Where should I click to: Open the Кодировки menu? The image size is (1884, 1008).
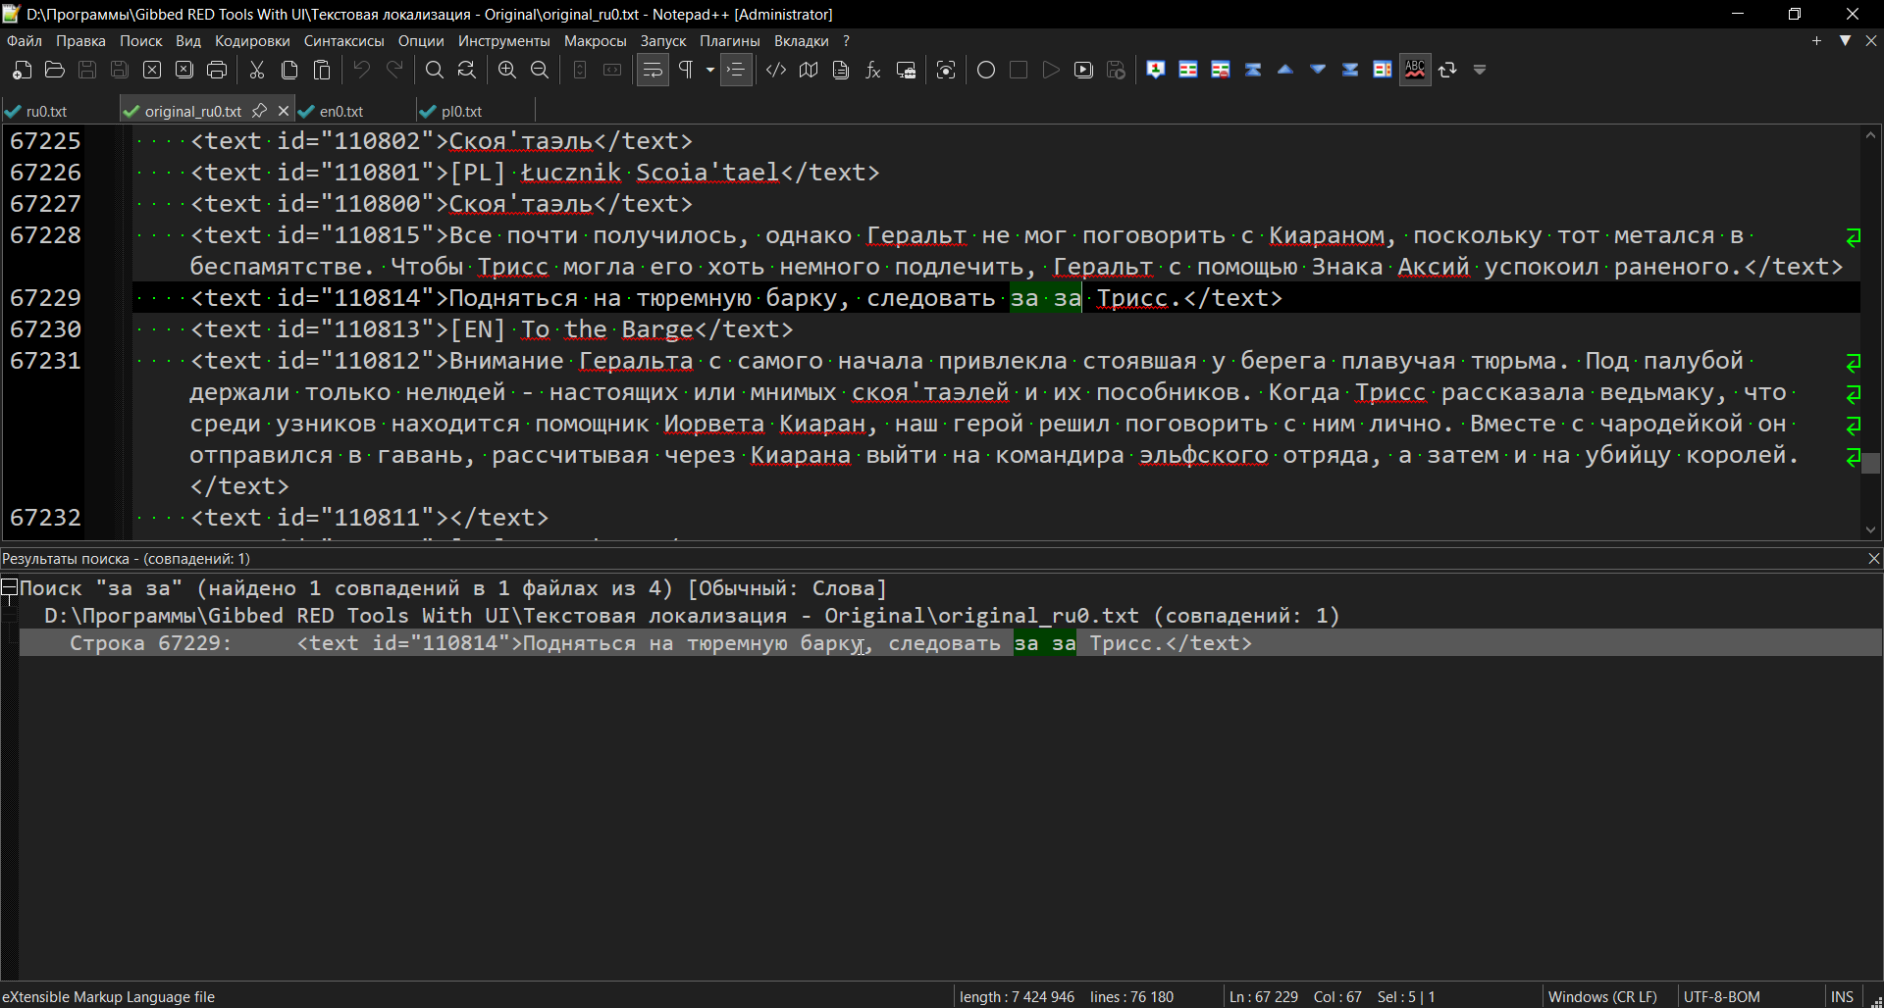(252, 41)
